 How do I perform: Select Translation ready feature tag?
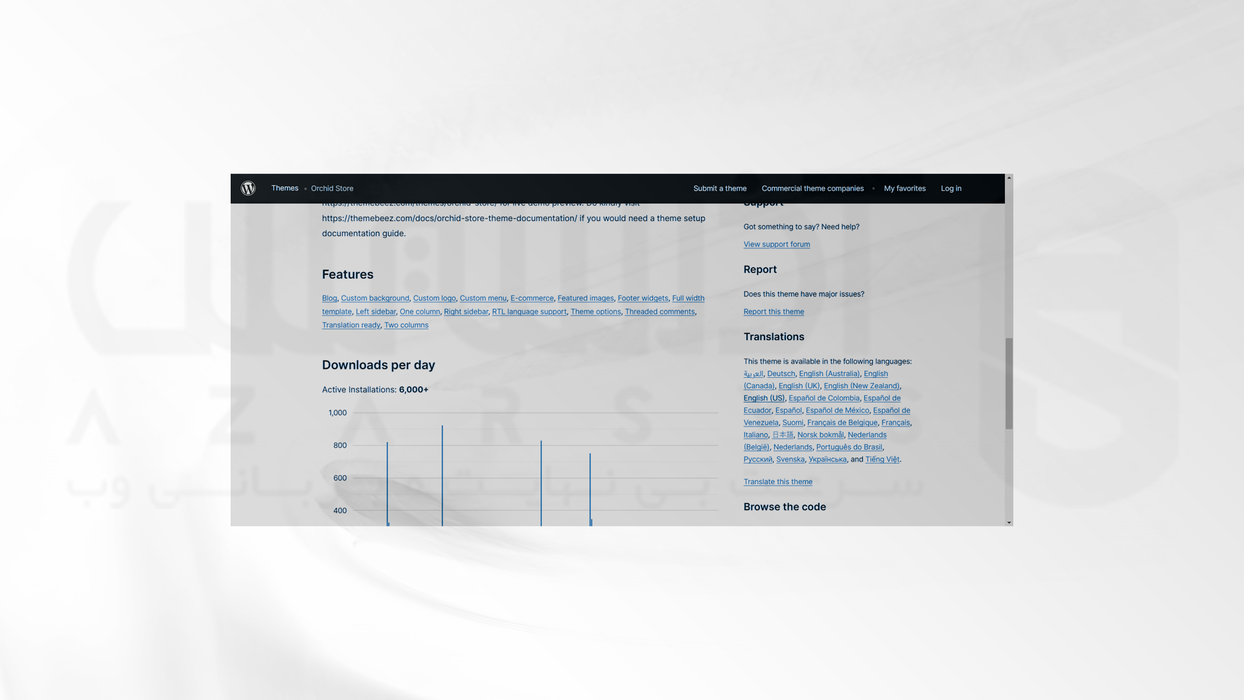tap(351, 325)
